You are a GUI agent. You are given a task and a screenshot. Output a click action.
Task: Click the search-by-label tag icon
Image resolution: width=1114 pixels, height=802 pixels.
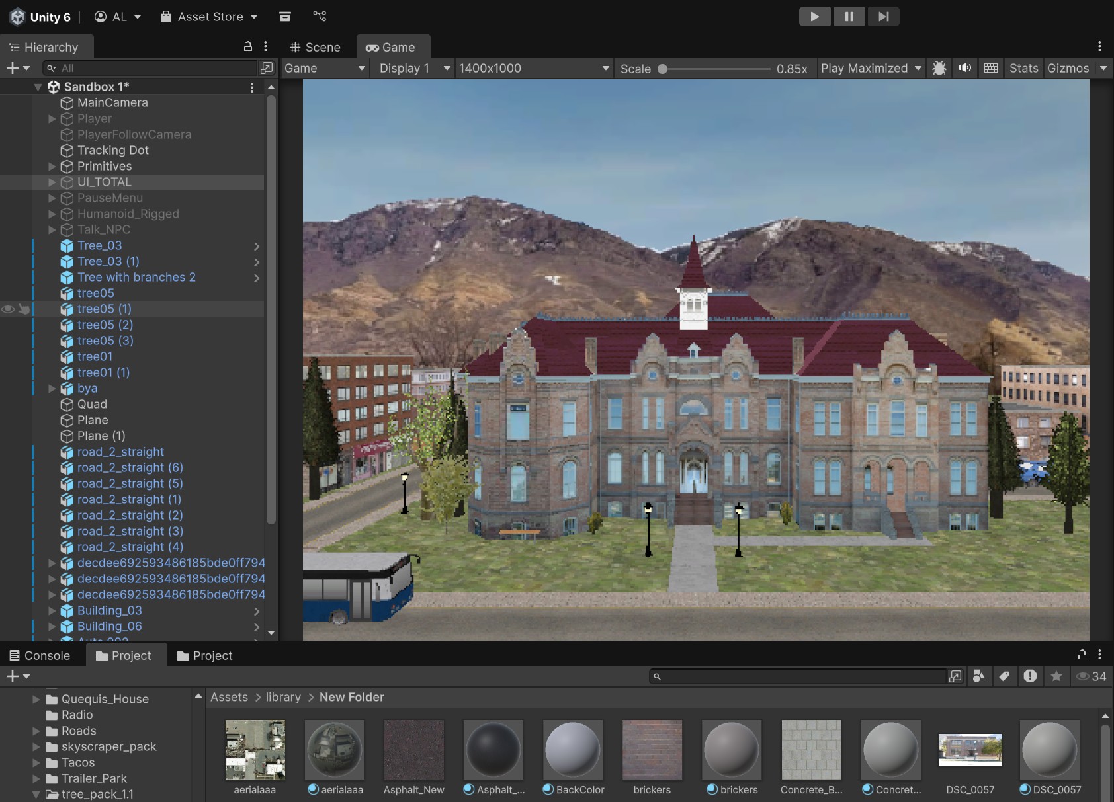1004,676
